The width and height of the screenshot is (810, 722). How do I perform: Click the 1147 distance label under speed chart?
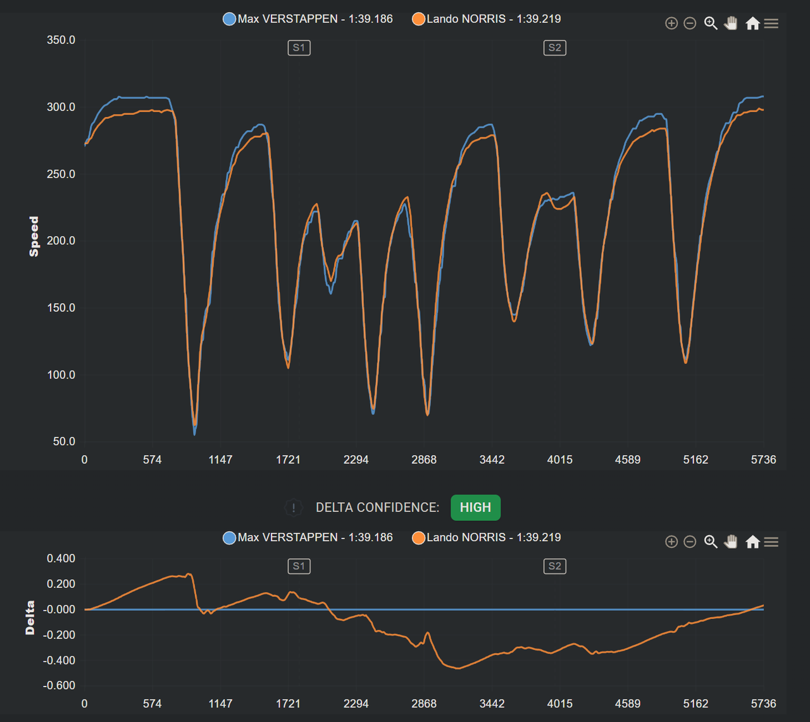pyautogui.click(x=220, y=460)
